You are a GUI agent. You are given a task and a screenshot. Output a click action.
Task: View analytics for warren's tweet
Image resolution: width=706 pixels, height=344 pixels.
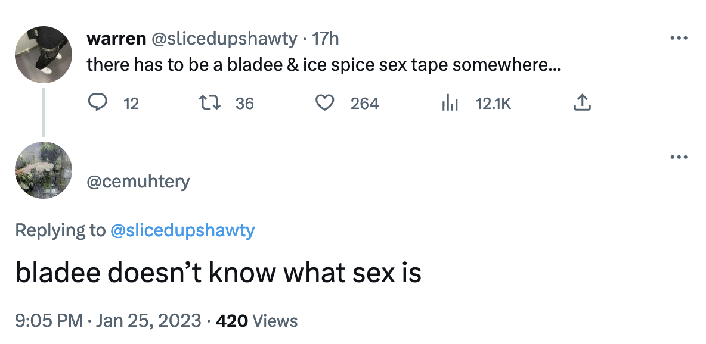tap(450, 102)
